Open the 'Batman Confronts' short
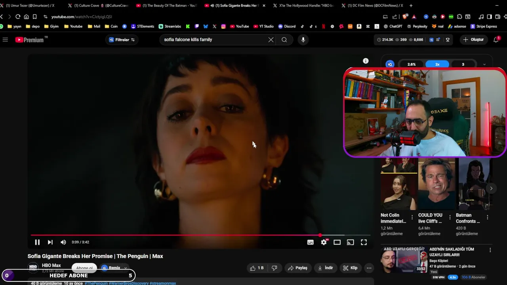This screenshot has height=285, width=507. [473, 184]
